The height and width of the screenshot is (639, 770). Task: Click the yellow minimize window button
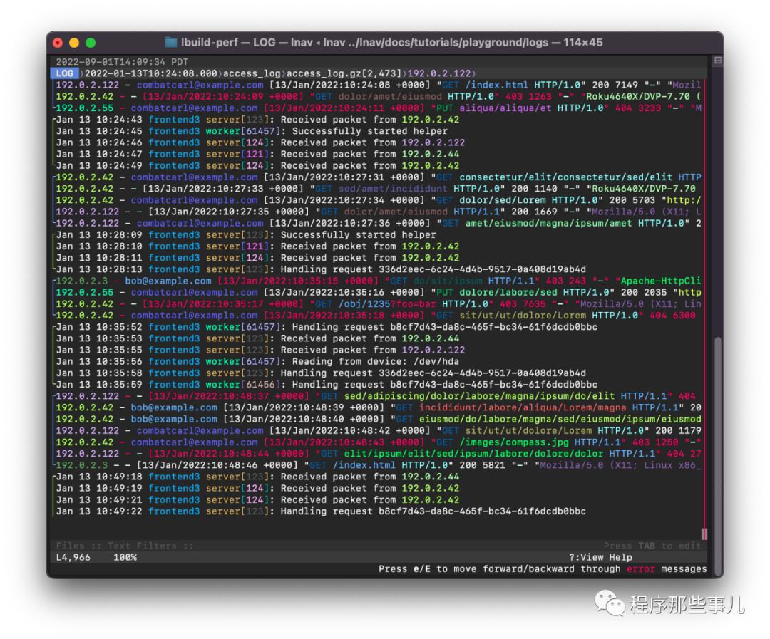(74, 43)
